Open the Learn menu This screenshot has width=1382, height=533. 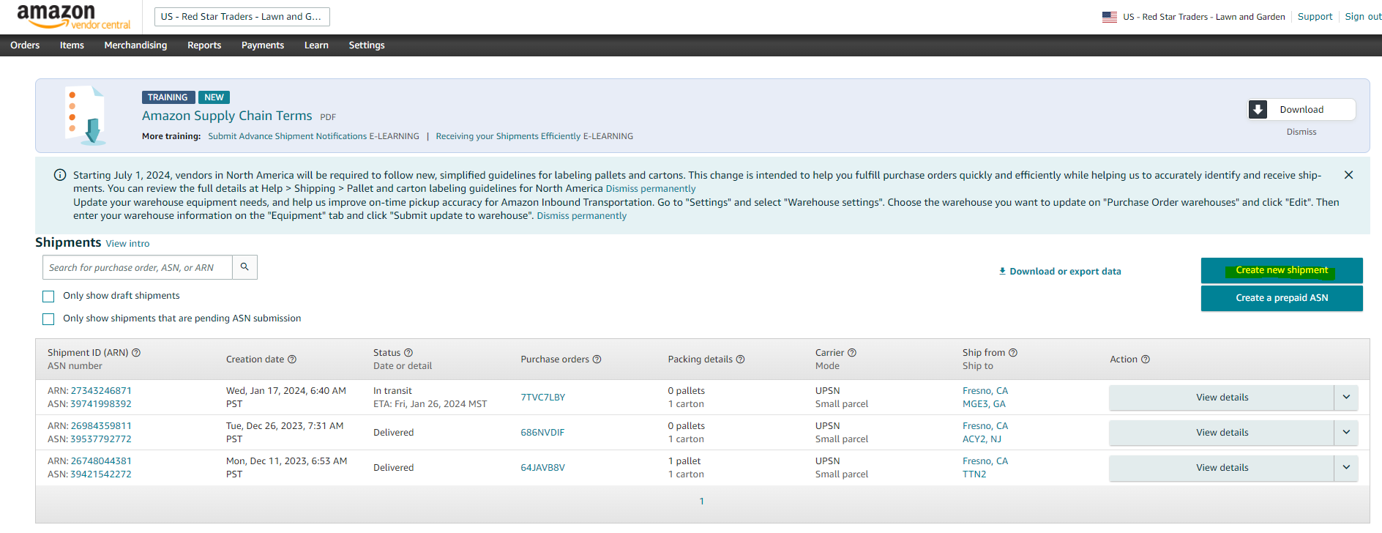point(316,45)
